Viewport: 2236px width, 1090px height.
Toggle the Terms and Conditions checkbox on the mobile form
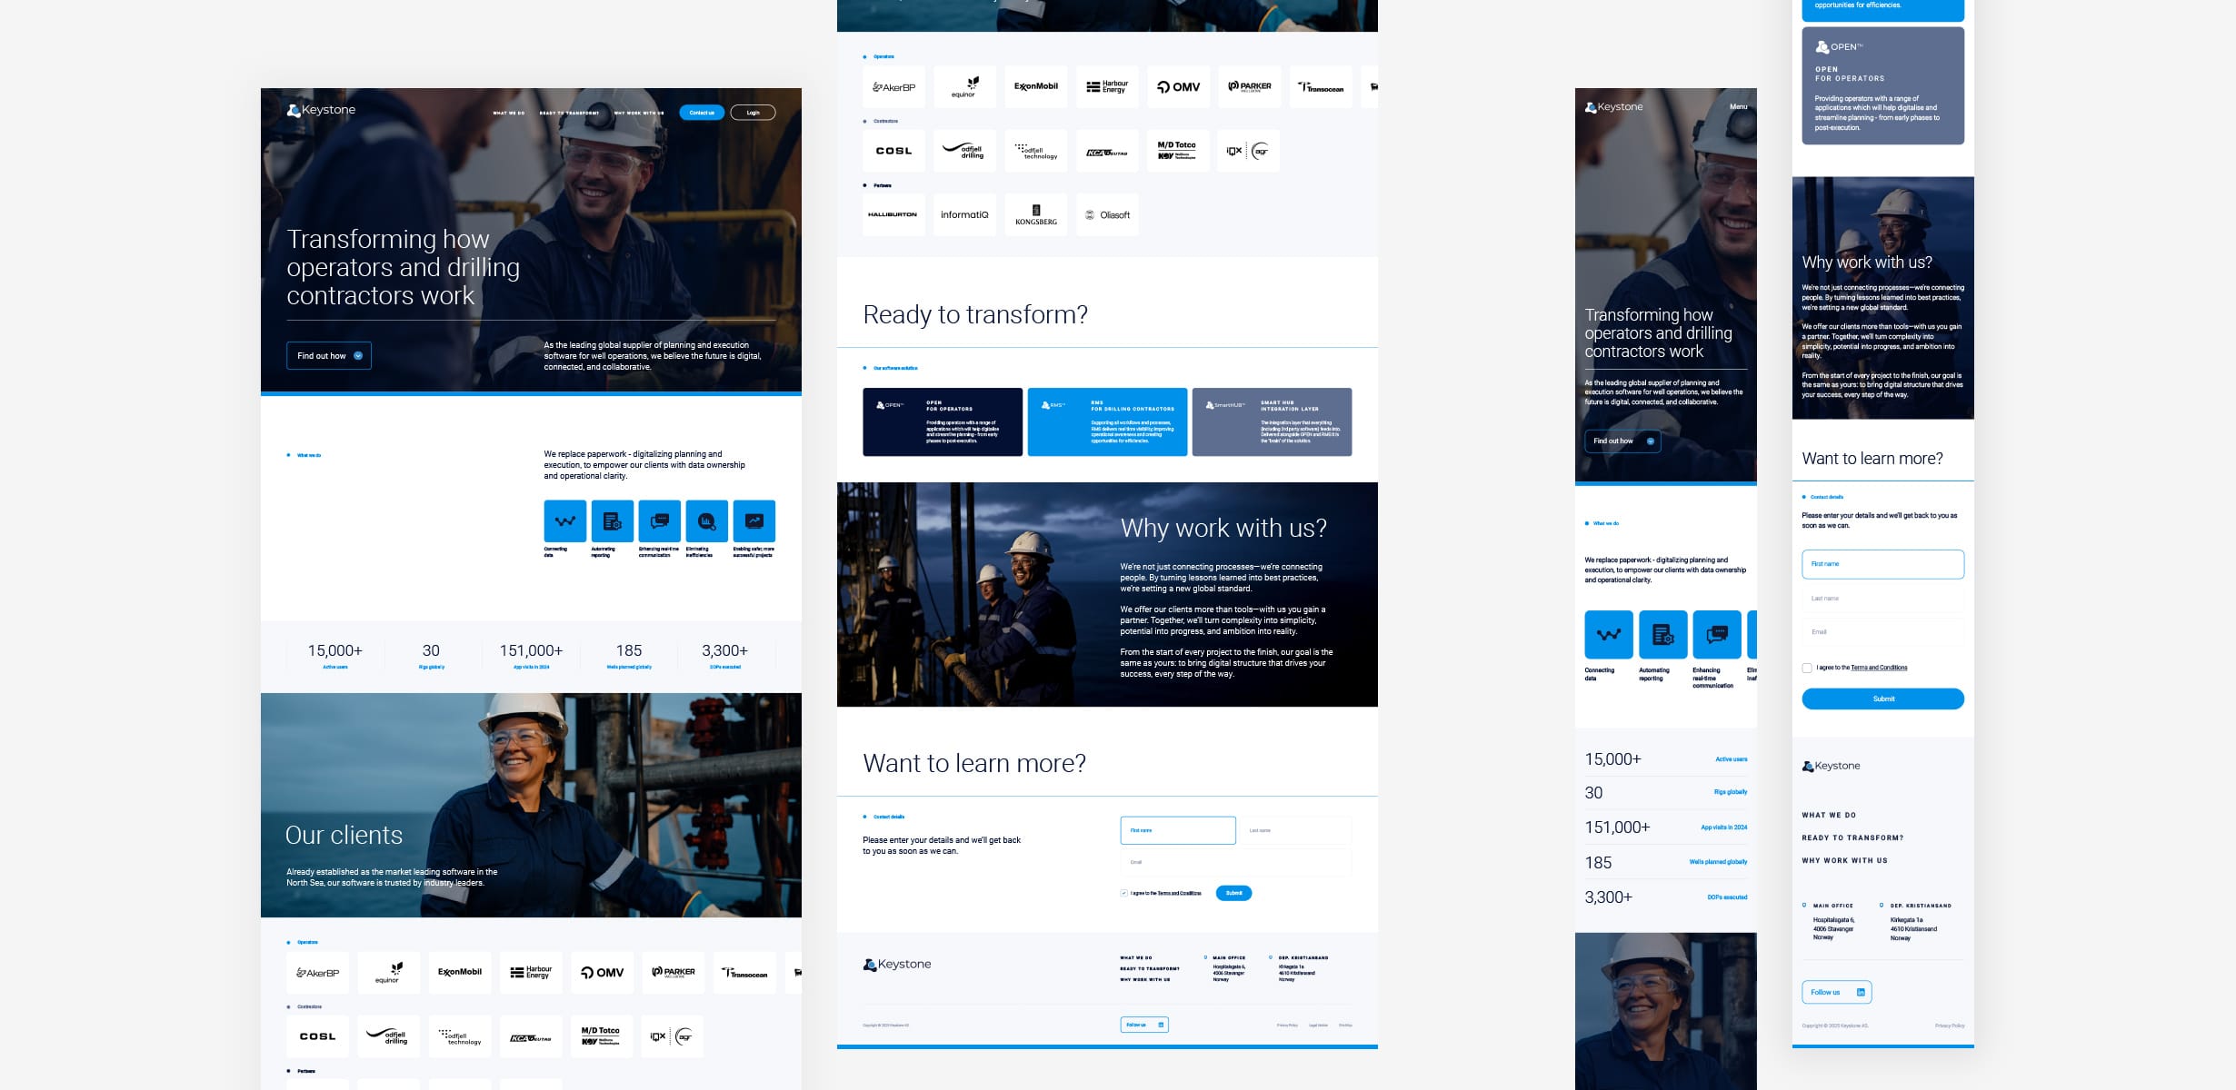(x=1807, y=668)
